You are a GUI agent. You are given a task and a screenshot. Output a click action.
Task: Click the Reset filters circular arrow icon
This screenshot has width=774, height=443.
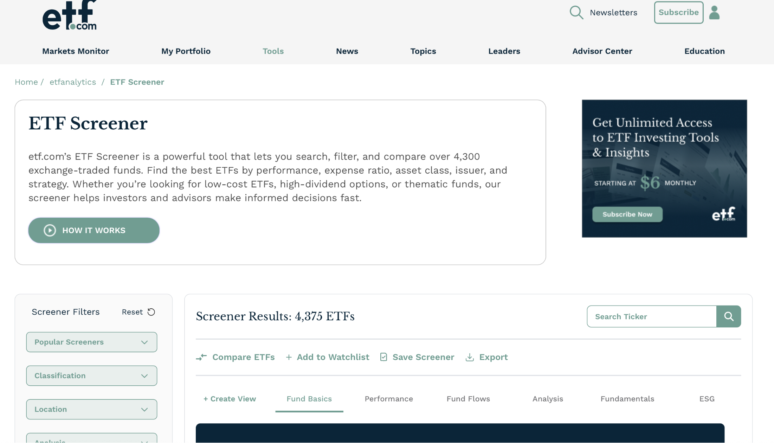(x=151, y=312)
